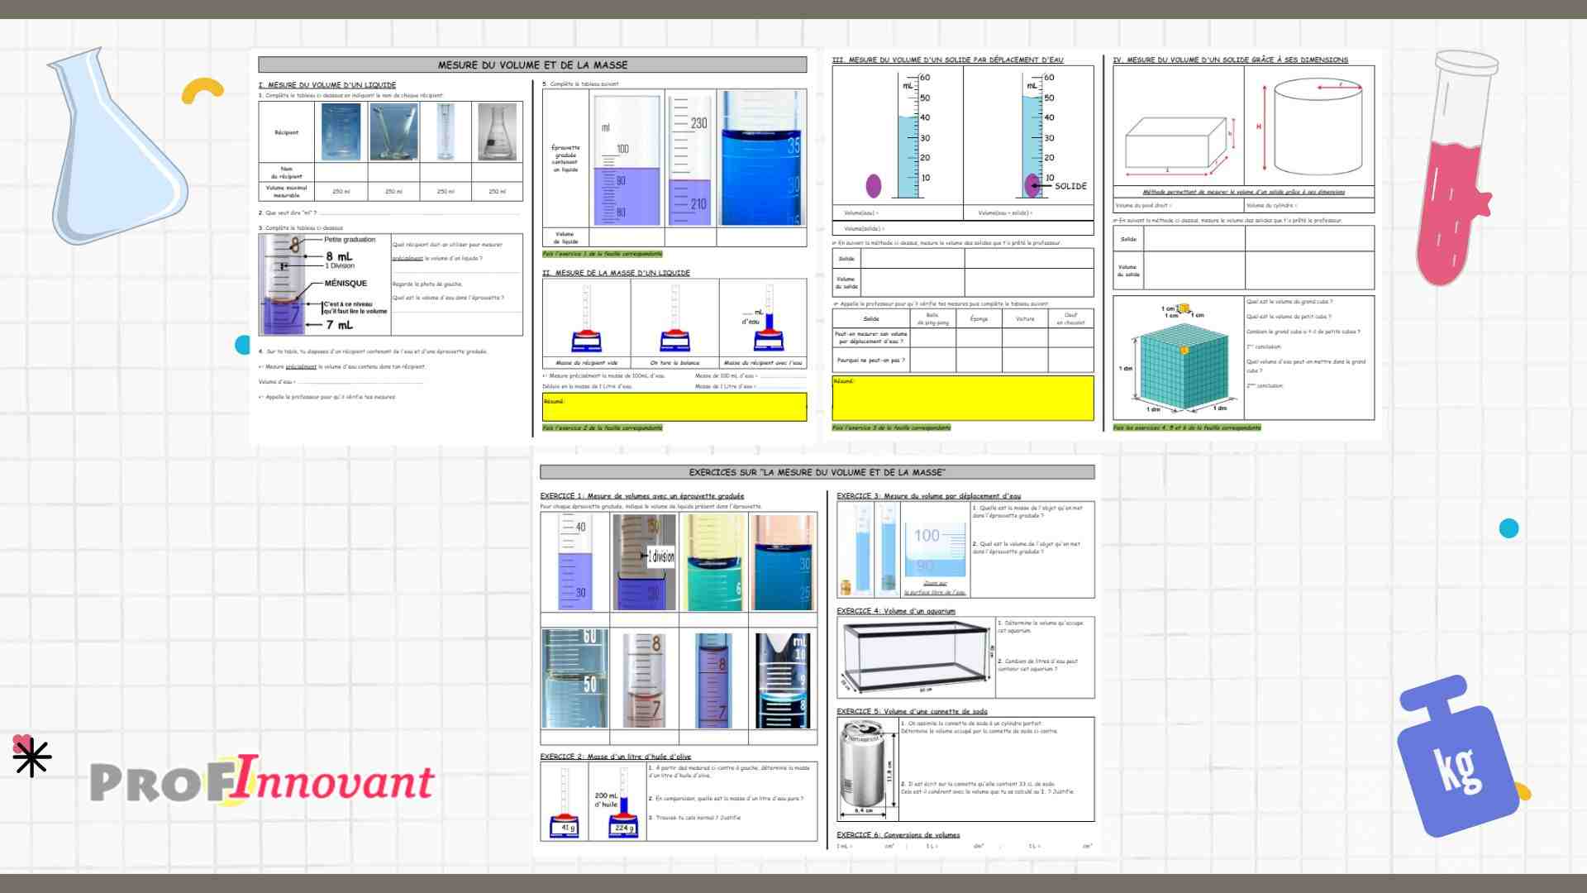
Task: Click the aquarium picture in Exercice 4
Action: coord(916,658)
